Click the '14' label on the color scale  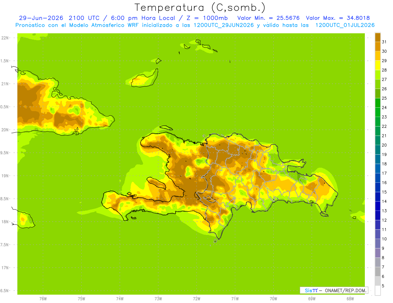pos(384,201)
